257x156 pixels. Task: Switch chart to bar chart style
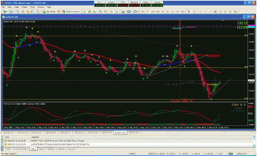(x=85, y=12)
